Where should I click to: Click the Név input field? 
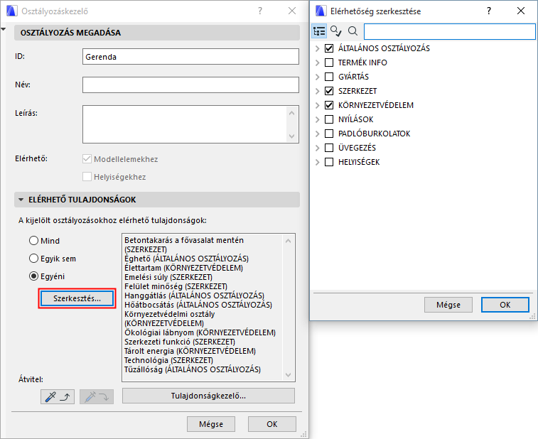click(190, 85)
